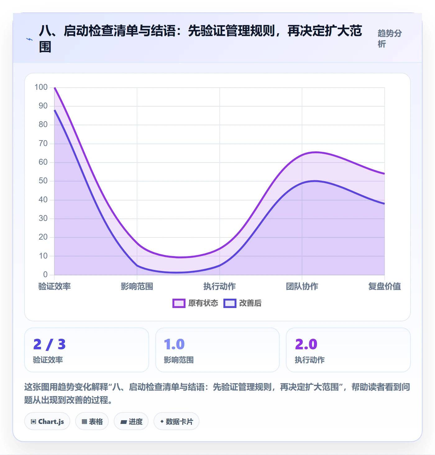
Task: Click the 验证效率 x-axis label on chart
Action: tap(54, 286)
